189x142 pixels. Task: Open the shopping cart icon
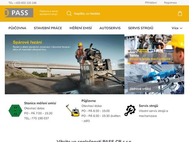pyautogui.click(x=180, y=13)
